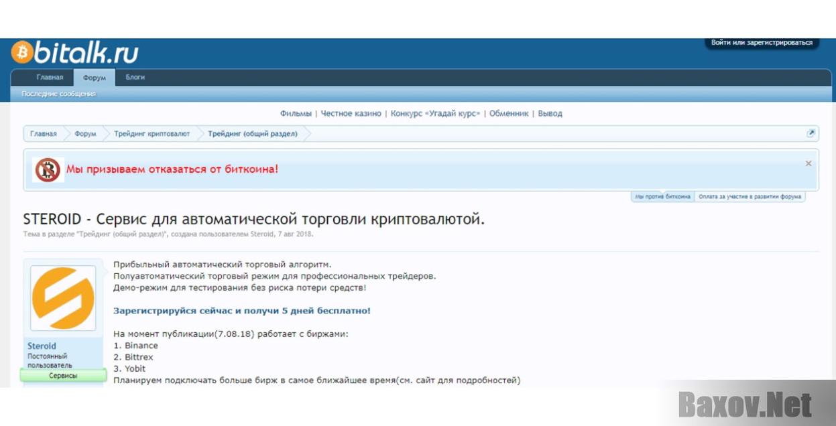Open Трейдинг криптовалют breadcrumb
The width and height of the screenshot is (836, 426).
152,134
